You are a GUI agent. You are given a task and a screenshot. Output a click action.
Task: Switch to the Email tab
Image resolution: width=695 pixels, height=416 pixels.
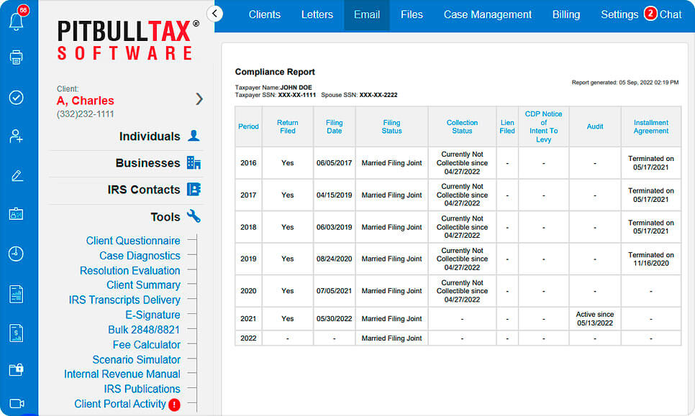(367, 14)
